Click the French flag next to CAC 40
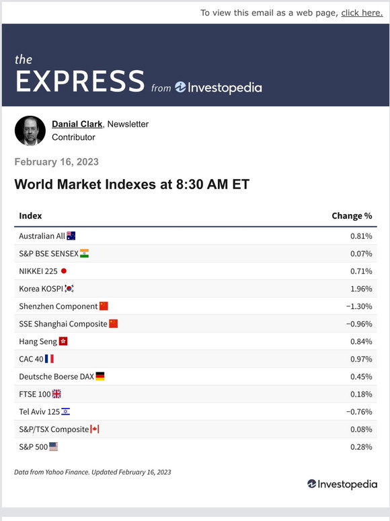The image size is (390, 521). click(49, 359)
